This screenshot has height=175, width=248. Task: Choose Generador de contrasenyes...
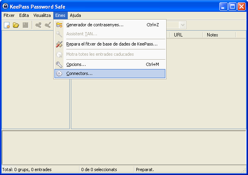pyautogui.click(x=110, y=25)
